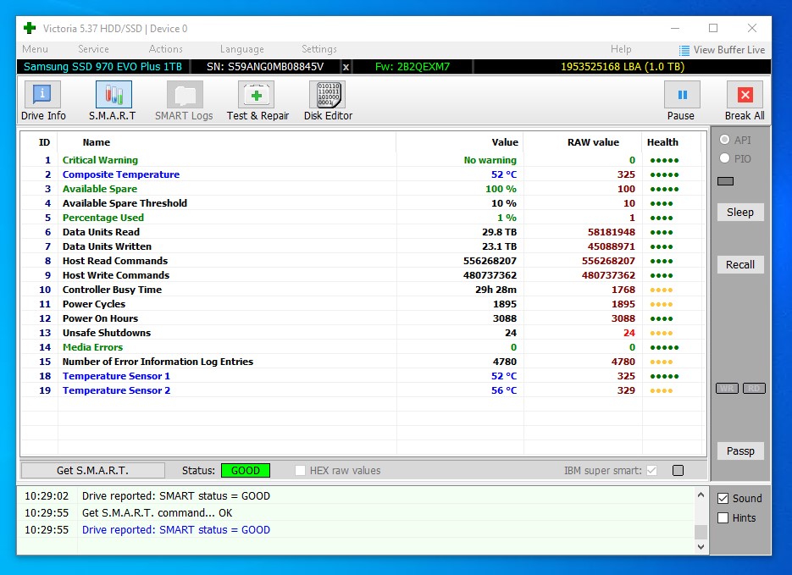The height and width of the screenshot is (575, 792).
Task: Click the unlabeled square checkbox beside IBM super smart
Action: pos(678,471)
